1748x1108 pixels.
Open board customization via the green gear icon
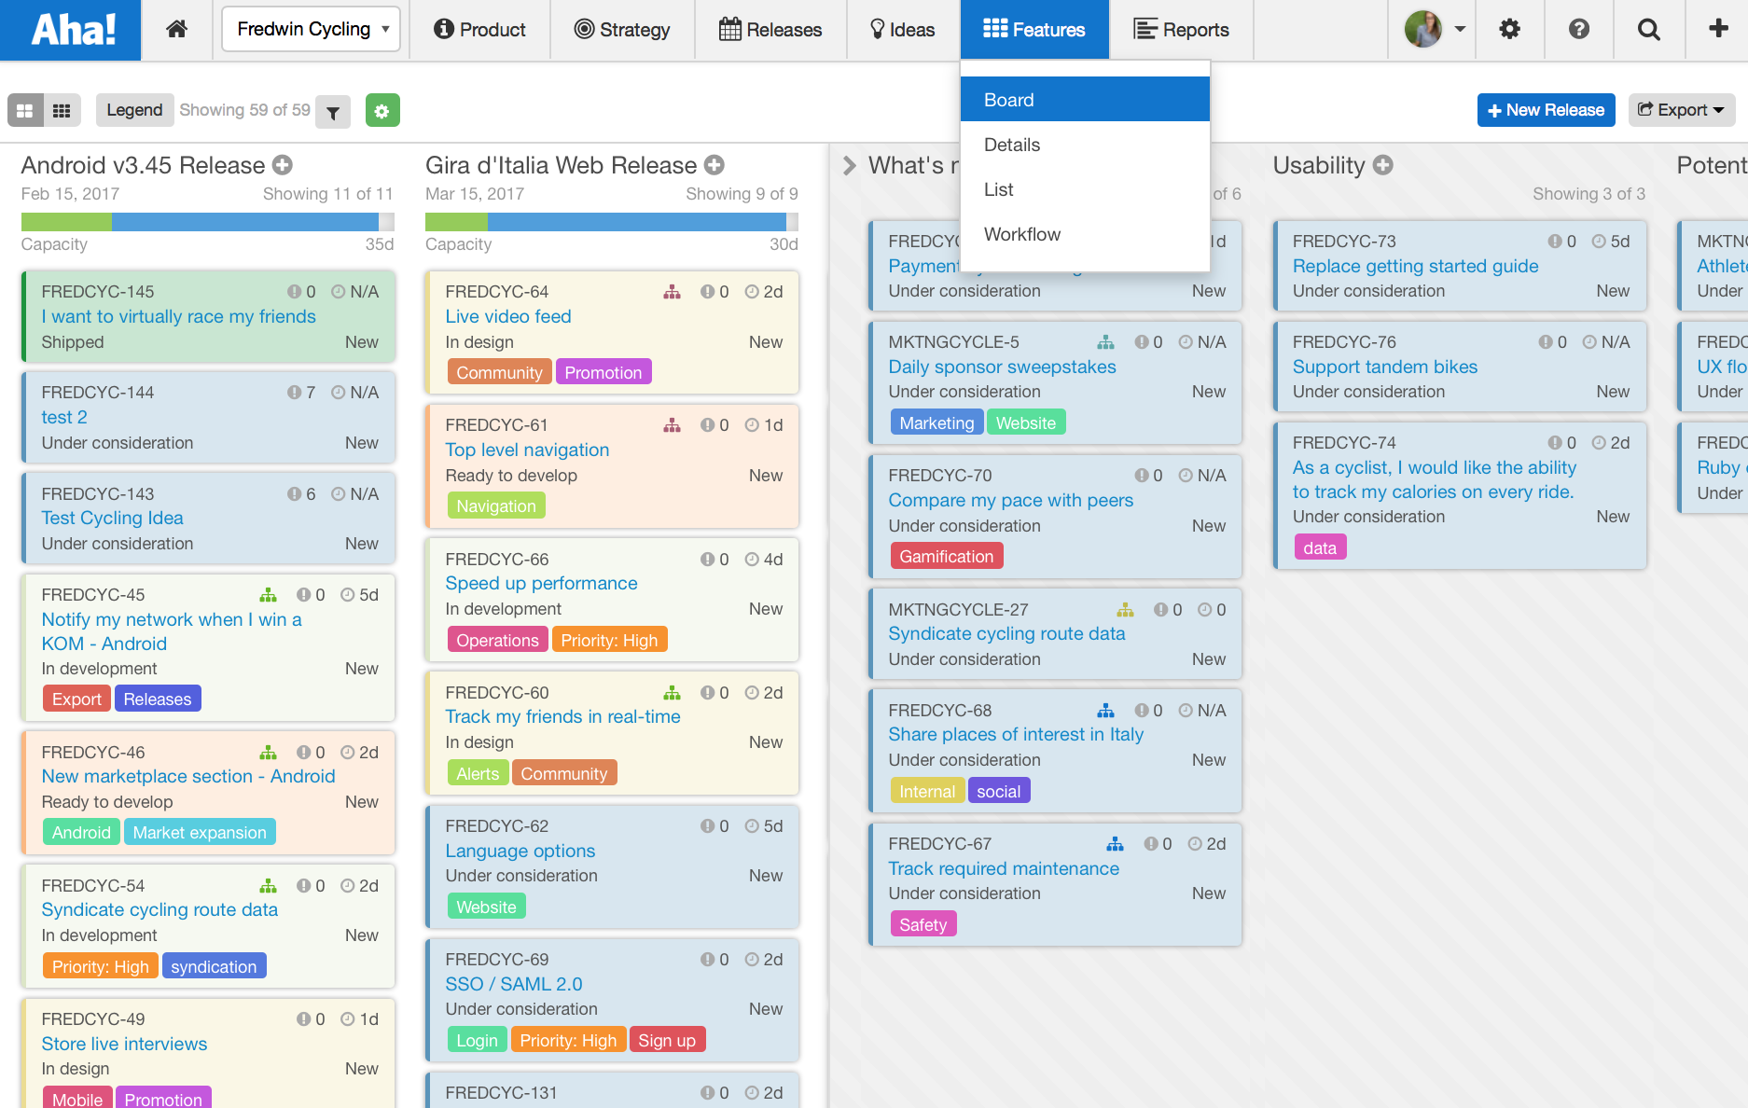point(382,110)
